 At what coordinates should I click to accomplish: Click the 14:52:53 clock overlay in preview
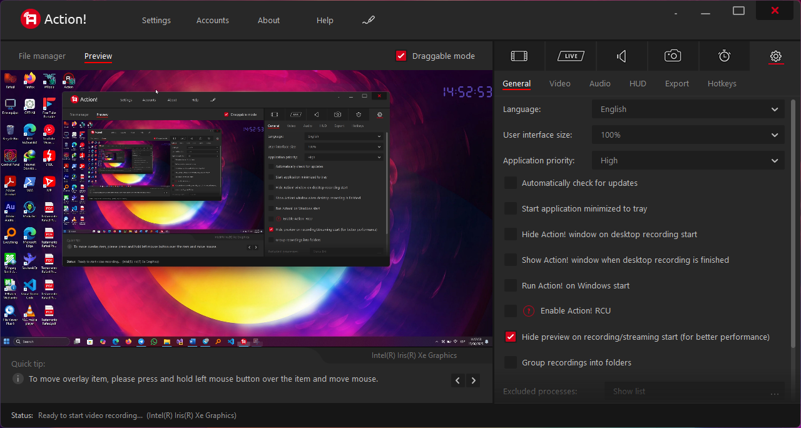click(x=468, y=92)
